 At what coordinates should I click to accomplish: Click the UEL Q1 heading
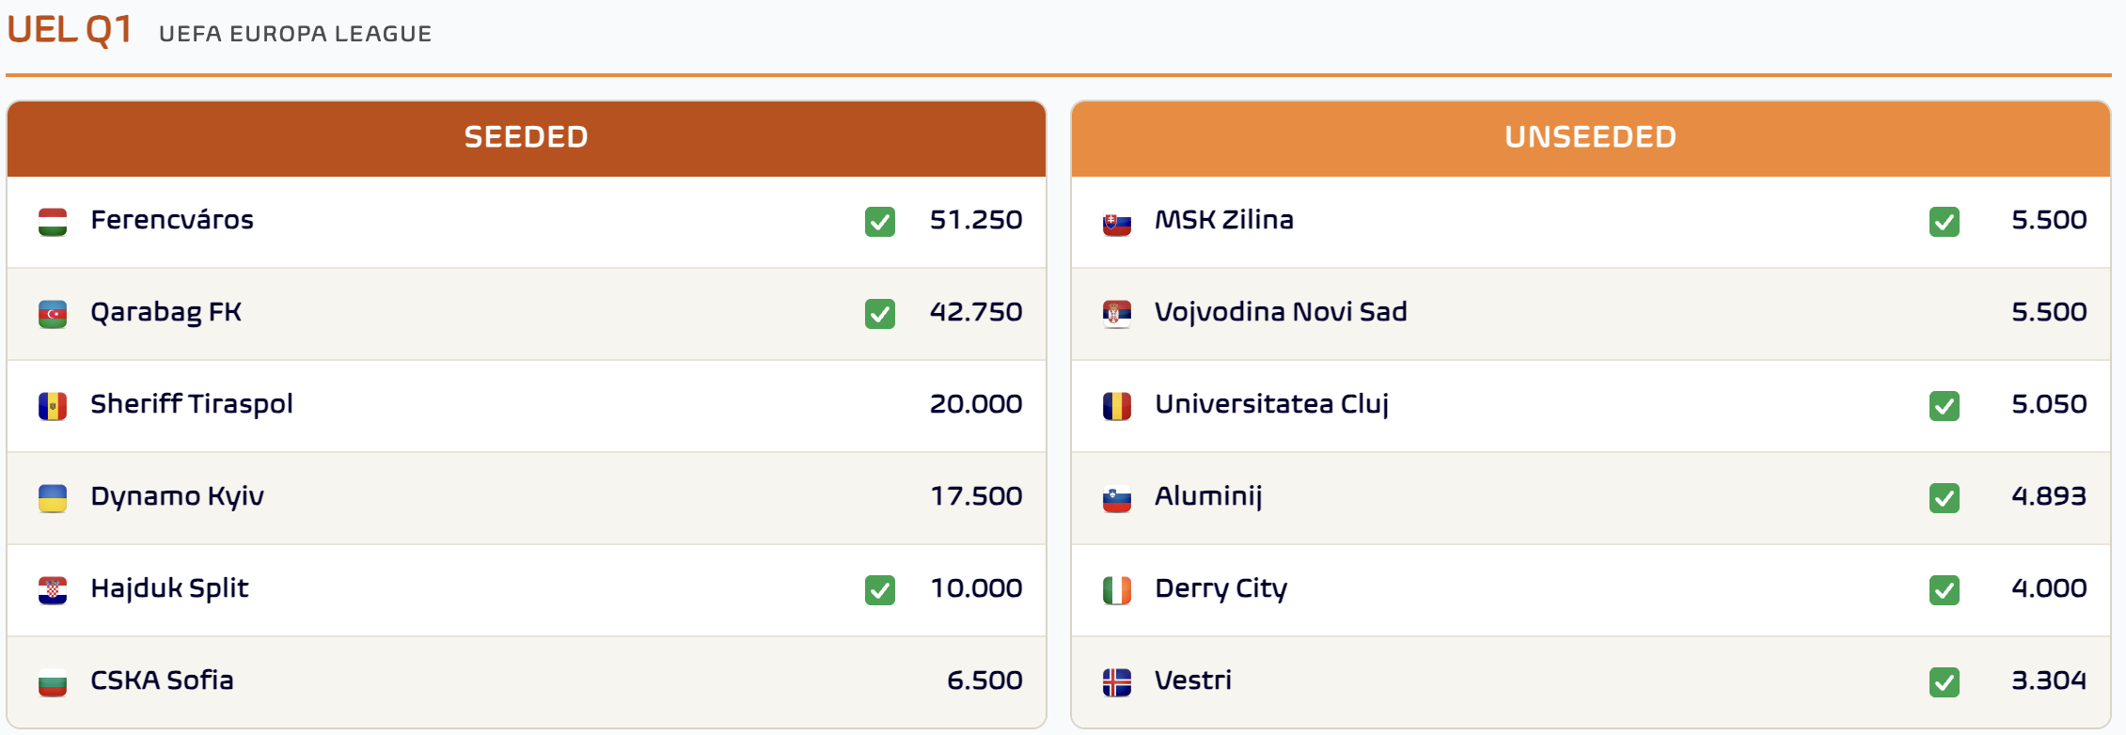[x=70, y=30]
